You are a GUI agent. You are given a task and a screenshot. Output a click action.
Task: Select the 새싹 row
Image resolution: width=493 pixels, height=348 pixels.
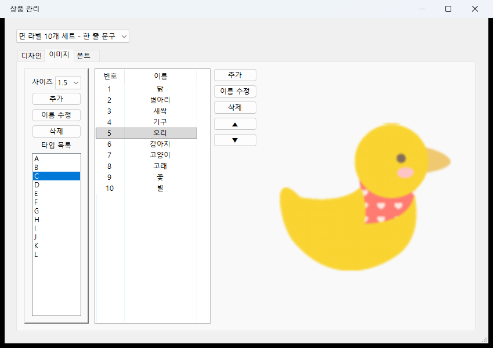tap(147, 111)
